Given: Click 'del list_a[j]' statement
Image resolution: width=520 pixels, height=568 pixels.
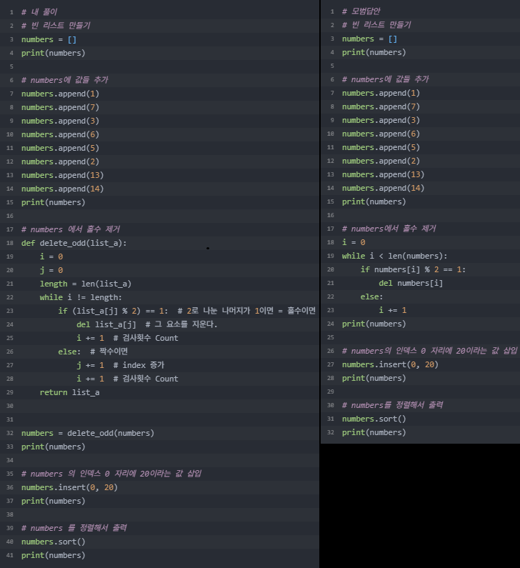Looking at the screenshot, I should (106, 324).
